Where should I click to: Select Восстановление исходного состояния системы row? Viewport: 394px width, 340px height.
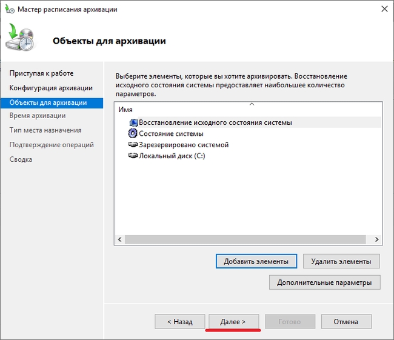[215, 122]
